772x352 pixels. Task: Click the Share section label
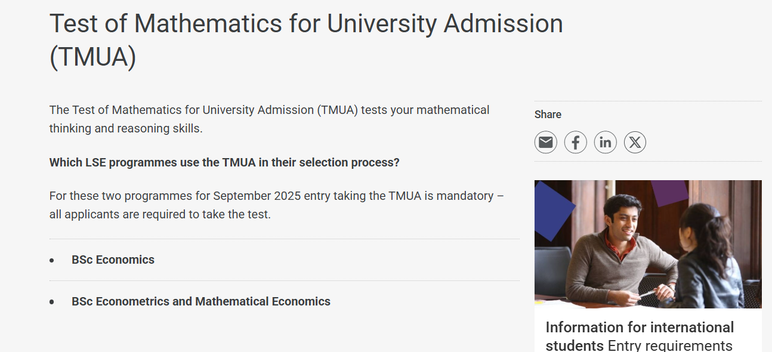[x=548, y=115]
